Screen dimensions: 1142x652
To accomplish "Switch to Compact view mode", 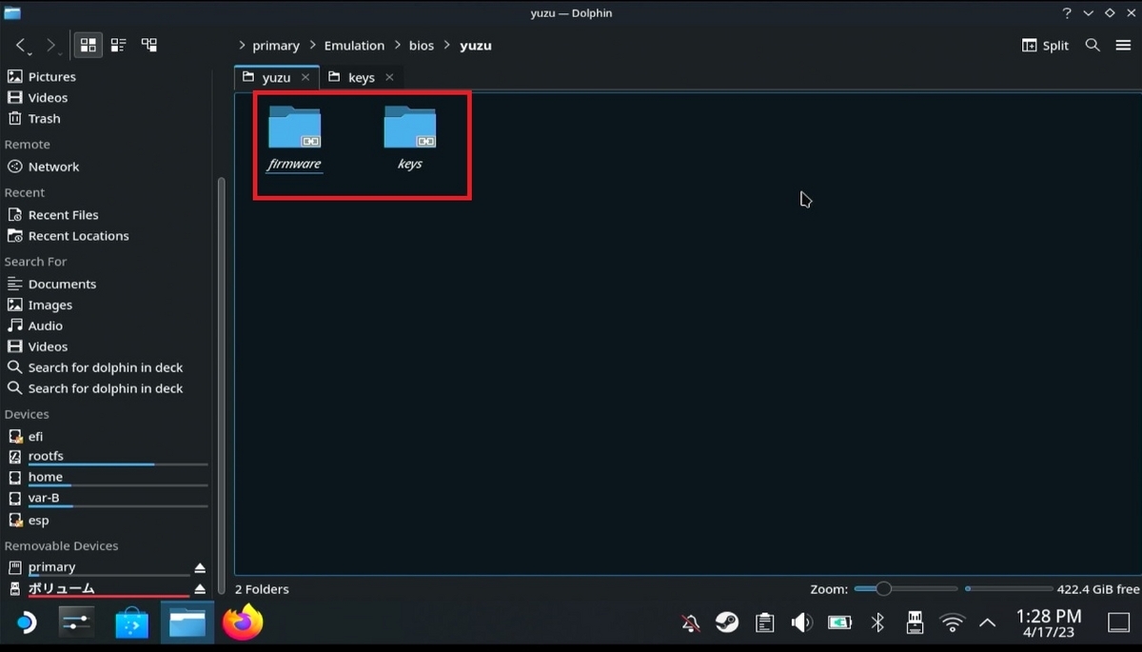I will [119, 45].
